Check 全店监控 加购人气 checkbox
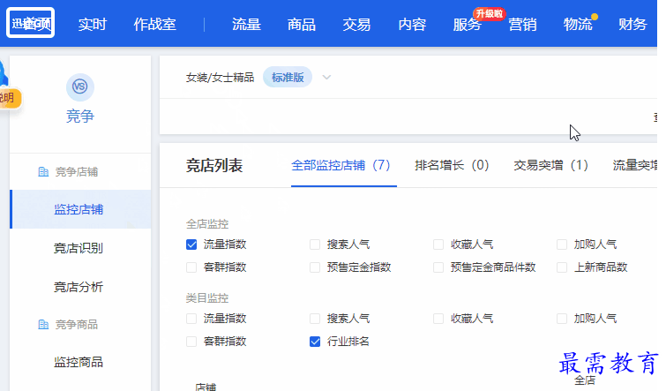666x391 pixels. (x=562, y=244)
